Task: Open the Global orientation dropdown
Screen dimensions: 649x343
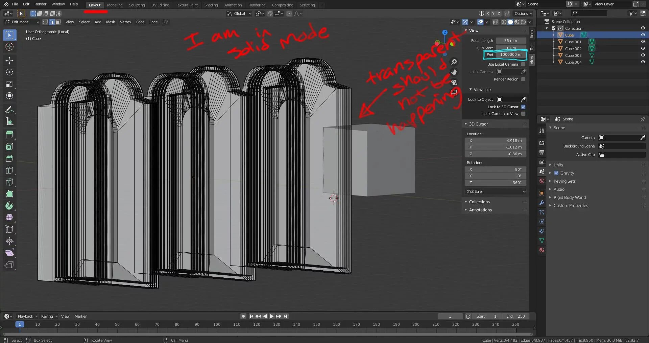Action: pos(239,14)
